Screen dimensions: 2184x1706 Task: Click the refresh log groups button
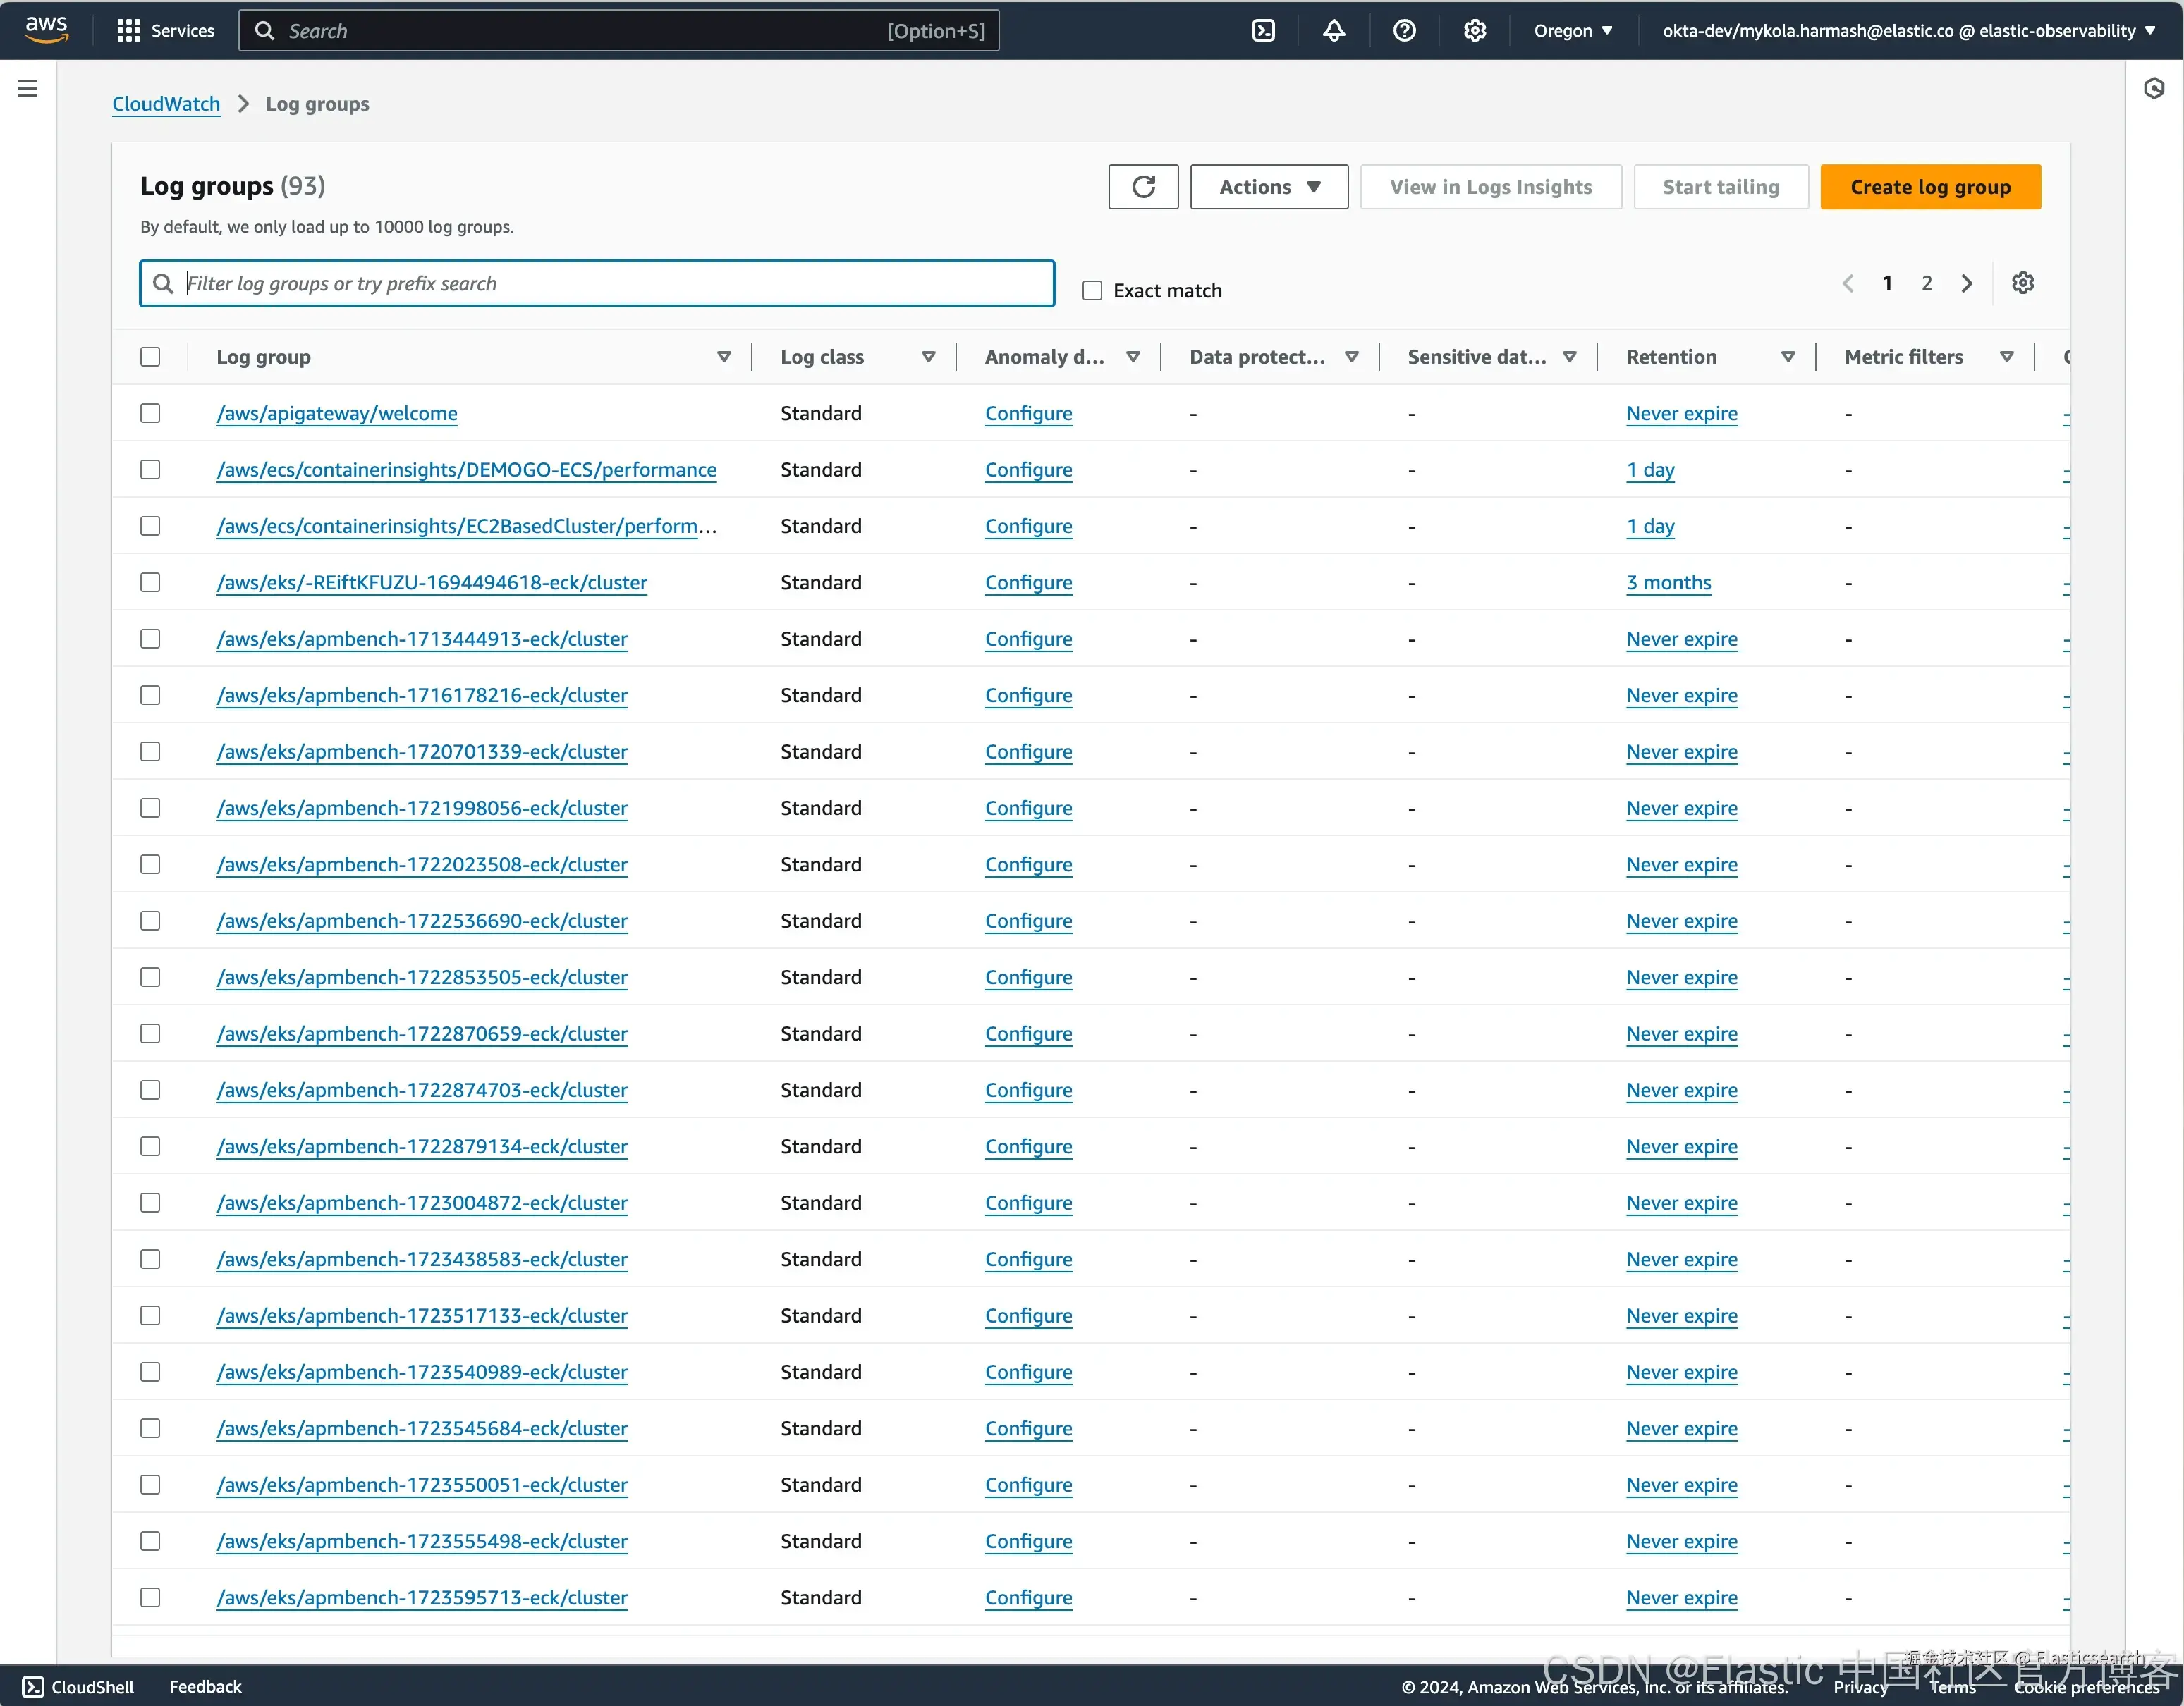(x=1143, y=187)
